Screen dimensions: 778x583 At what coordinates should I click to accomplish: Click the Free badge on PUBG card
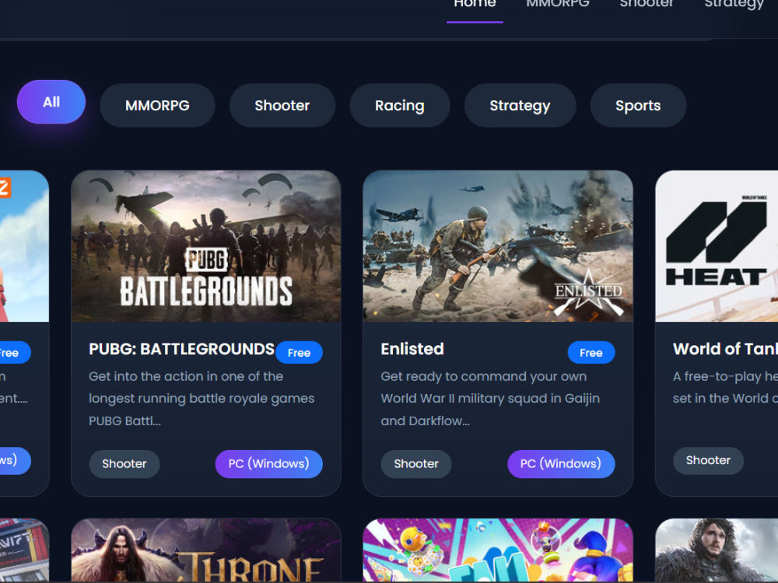pos(299,352)
